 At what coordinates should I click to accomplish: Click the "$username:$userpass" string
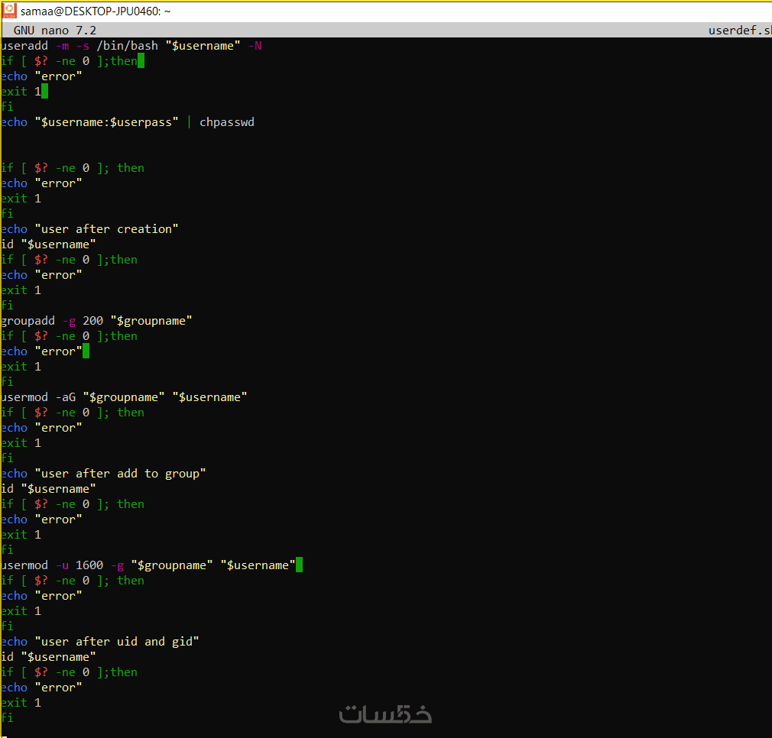(x=107, y=122)
